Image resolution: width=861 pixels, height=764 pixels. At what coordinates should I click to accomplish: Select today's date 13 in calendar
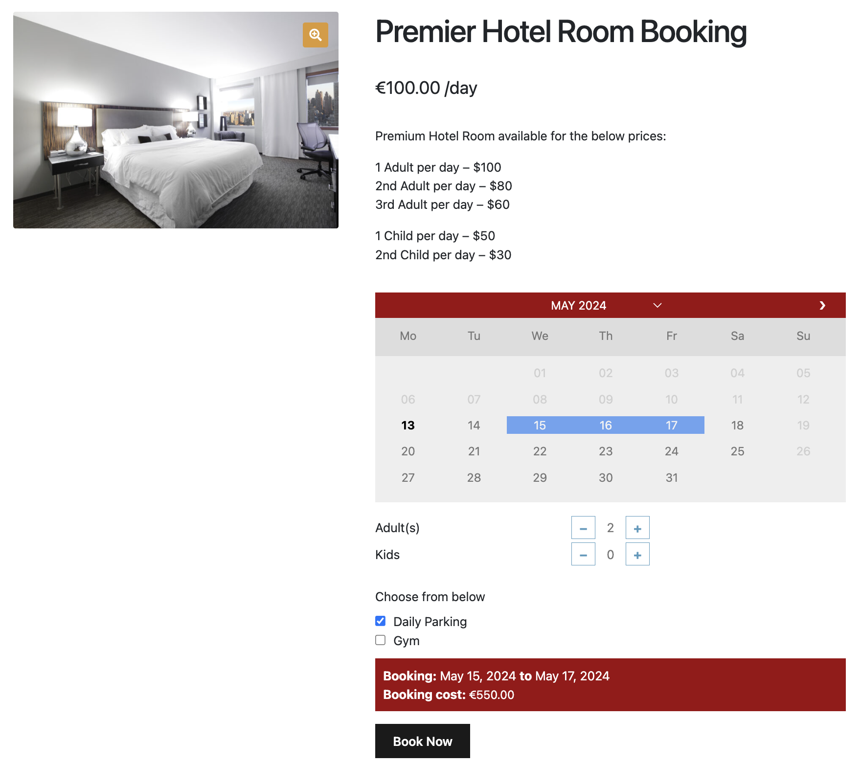point(408,425)
